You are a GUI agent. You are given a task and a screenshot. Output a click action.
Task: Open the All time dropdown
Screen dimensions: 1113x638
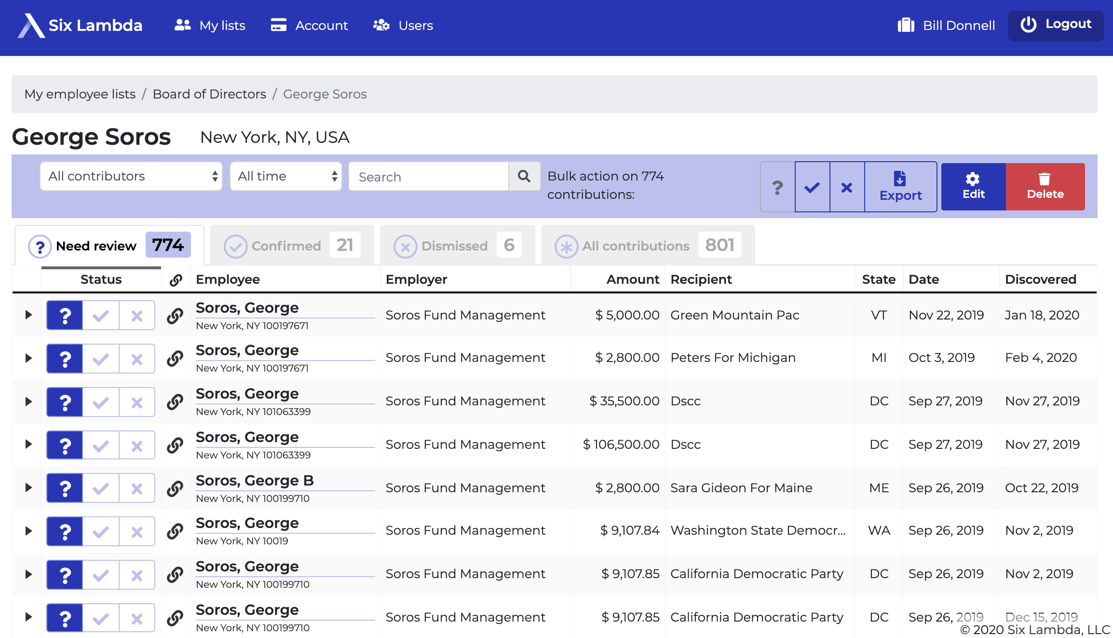click(x=286, y=177)
